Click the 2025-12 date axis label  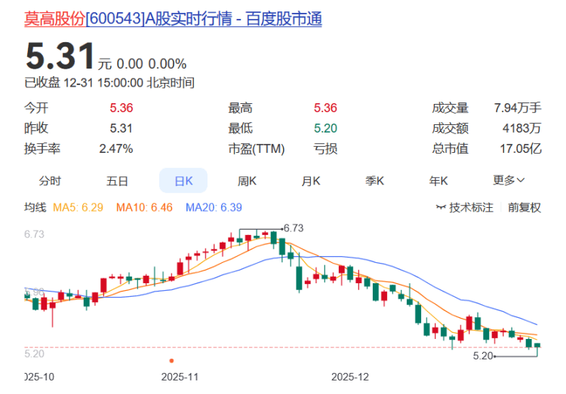349,377
